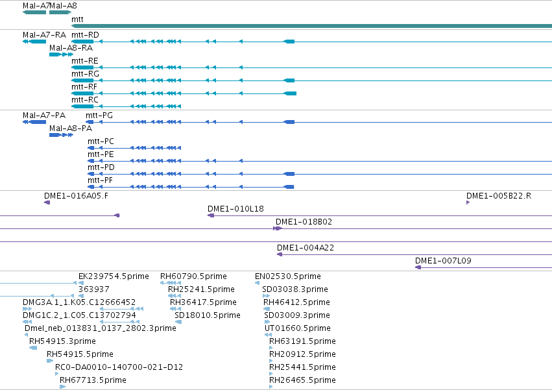Click the RH20912.5prime EST label
Viewport: 552px width, 390px height.
click(302, 355)
